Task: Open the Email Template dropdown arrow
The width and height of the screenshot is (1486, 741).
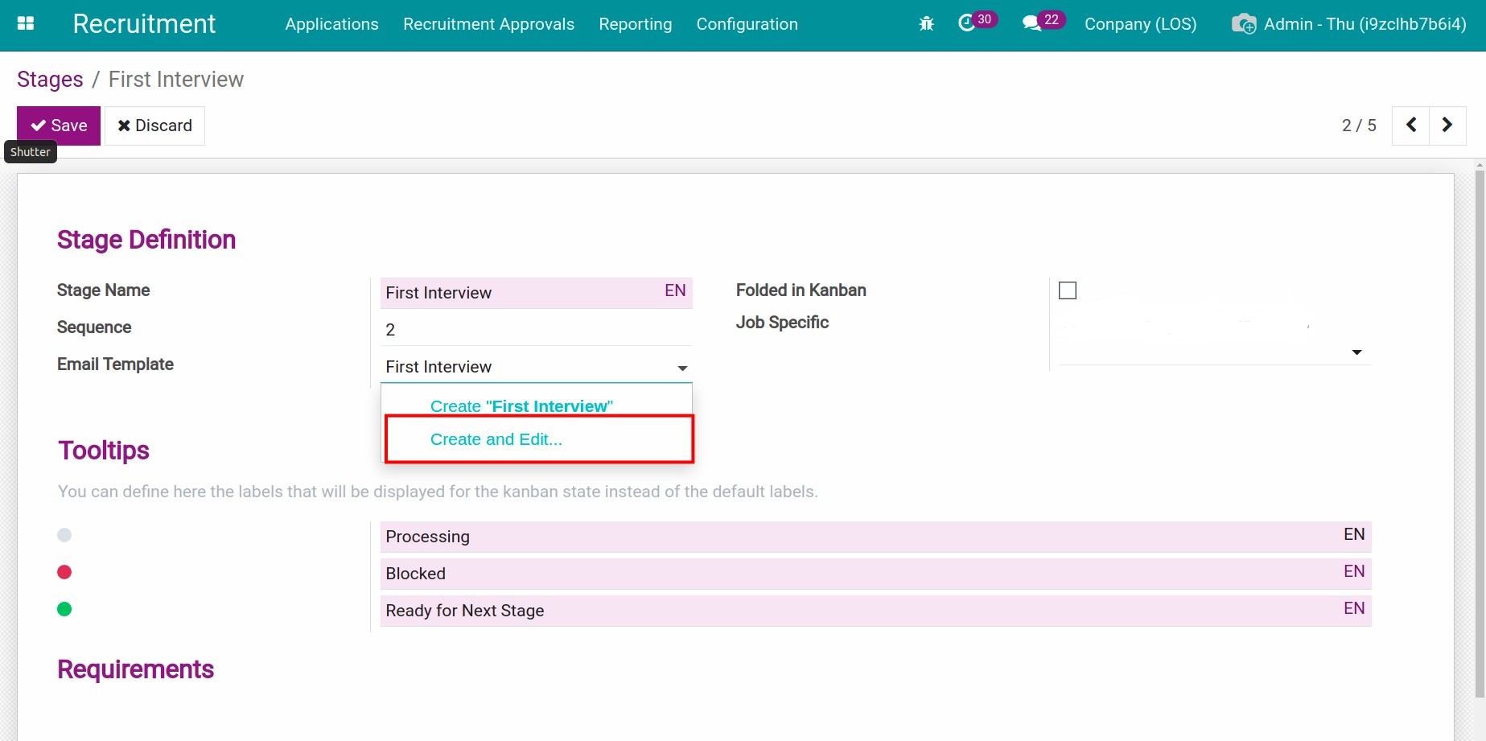Action: click(682, 368)
